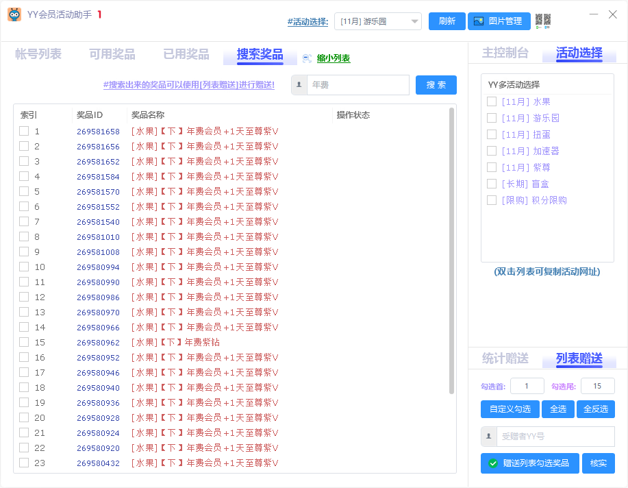628x488 pixels.
Task: Select the 列表赠送 tab
Action: point(579,358)
